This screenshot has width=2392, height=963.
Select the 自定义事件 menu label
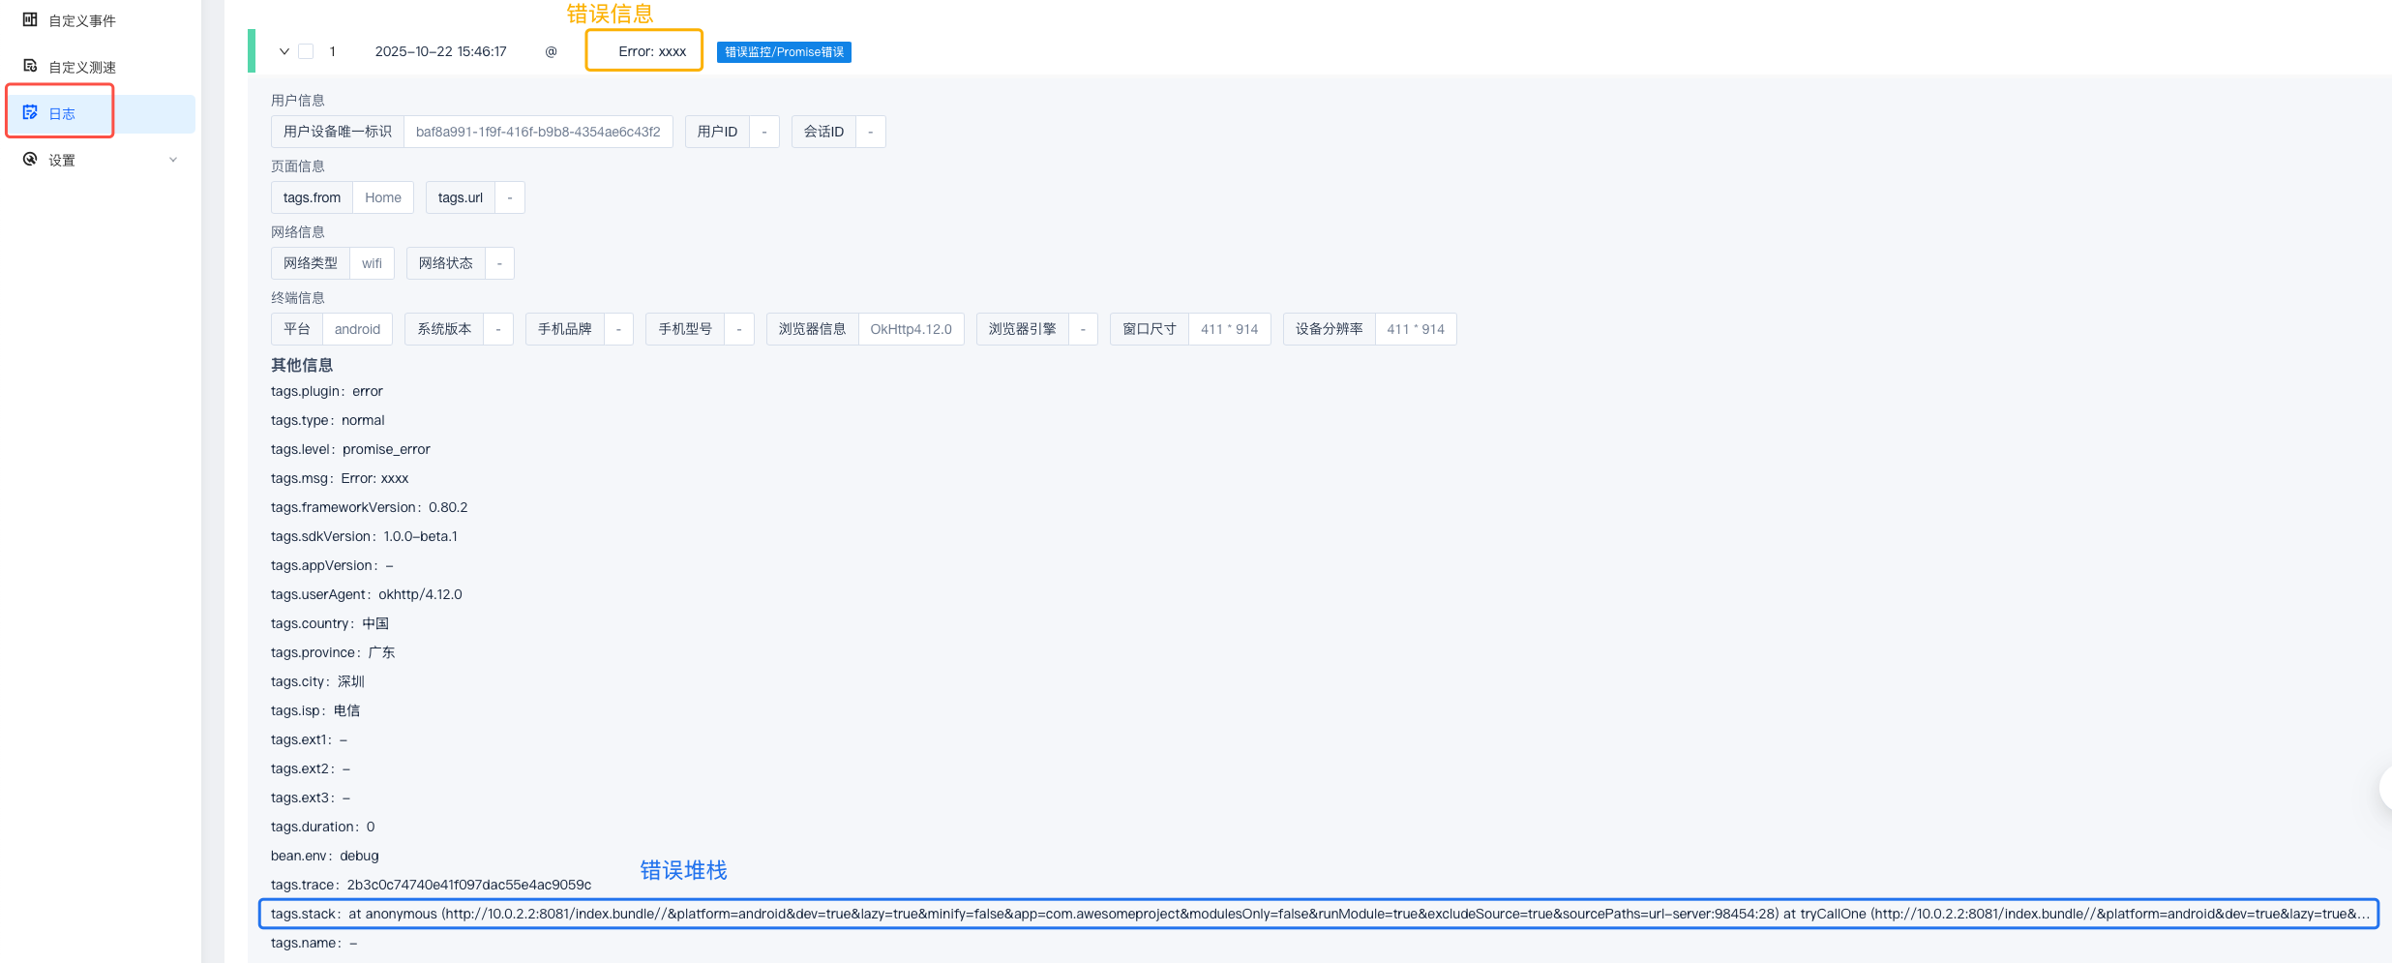(x=82, y=20)
